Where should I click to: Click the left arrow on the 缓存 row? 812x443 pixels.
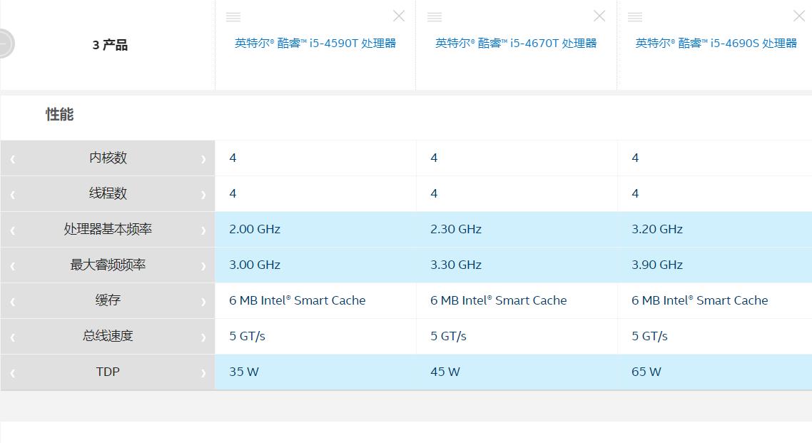pos(11,300)
